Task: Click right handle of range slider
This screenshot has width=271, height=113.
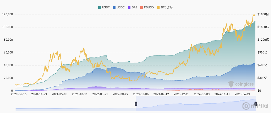Action: point(255,104)
